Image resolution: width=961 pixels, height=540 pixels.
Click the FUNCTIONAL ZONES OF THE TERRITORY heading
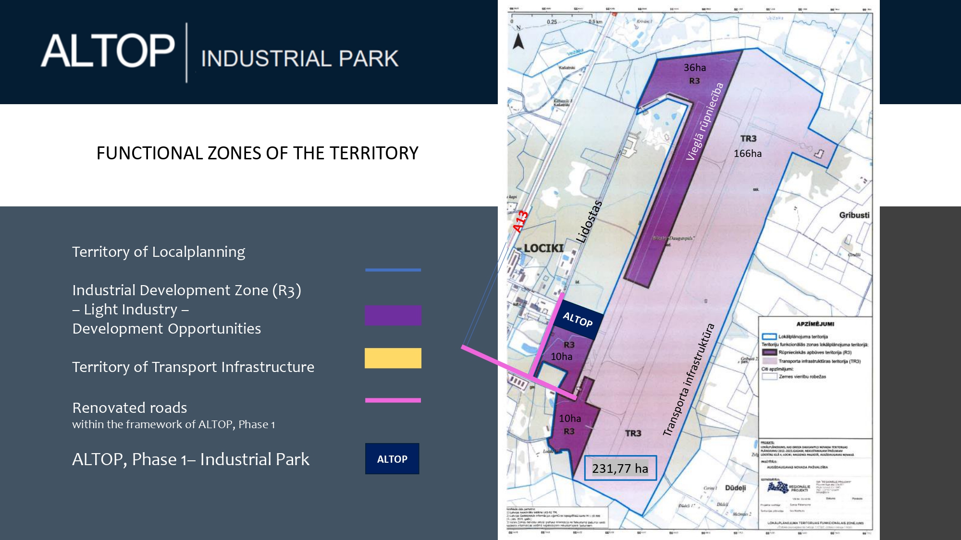pyautogui.click(x=258, y=153)
